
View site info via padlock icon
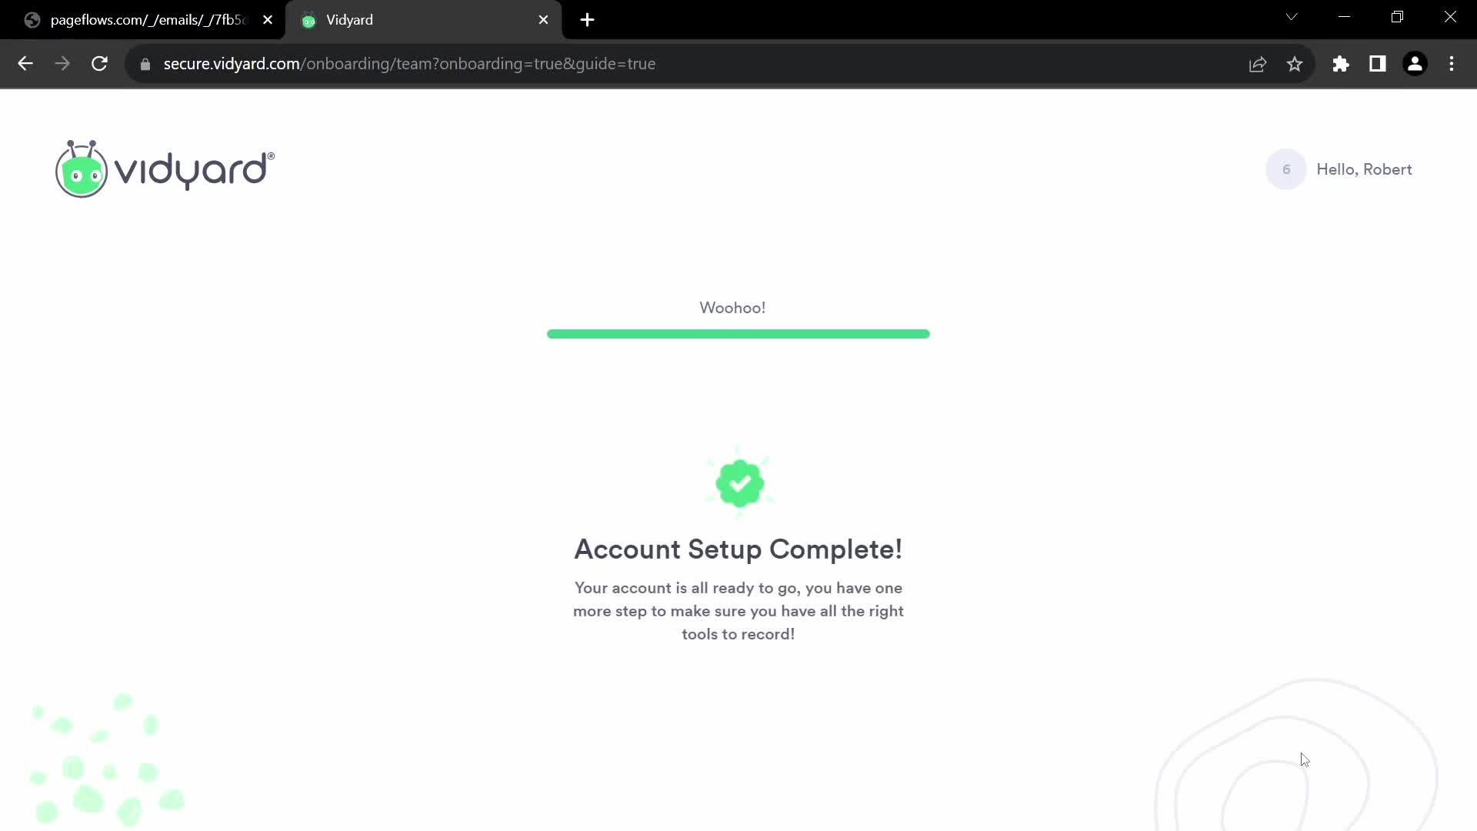tap(145, 64)
